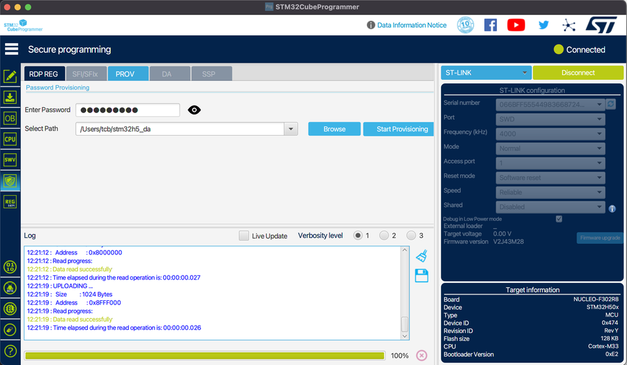Open SWV viewer icon
627x365 pixels.
click(10, 160)
